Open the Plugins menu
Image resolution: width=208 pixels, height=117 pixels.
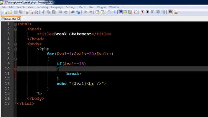(102, 7)
